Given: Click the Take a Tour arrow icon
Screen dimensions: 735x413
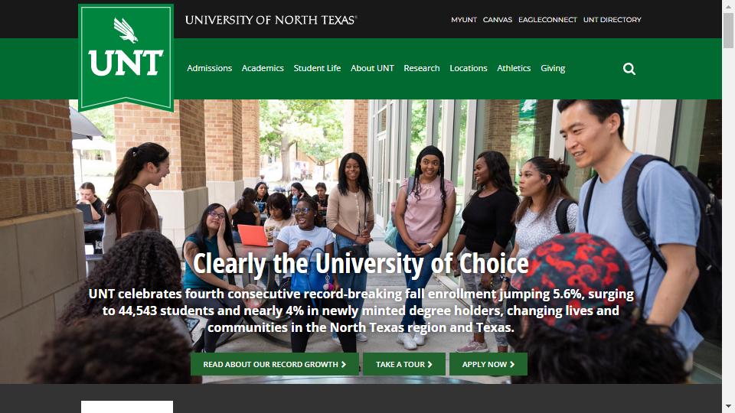Looking at the screenshot, I should click(x=430, y=364).
